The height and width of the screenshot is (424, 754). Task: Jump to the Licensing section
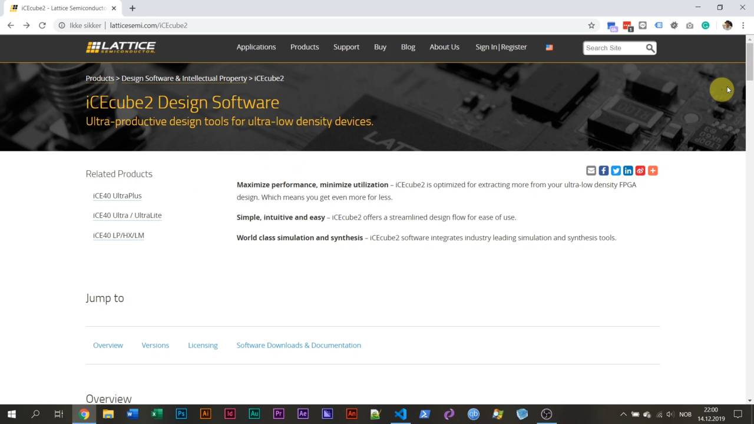click(x=203, y=345)
